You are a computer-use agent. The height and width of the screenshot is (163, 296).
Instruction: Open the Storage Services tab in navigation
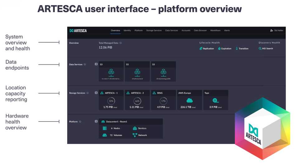(154, 30)
